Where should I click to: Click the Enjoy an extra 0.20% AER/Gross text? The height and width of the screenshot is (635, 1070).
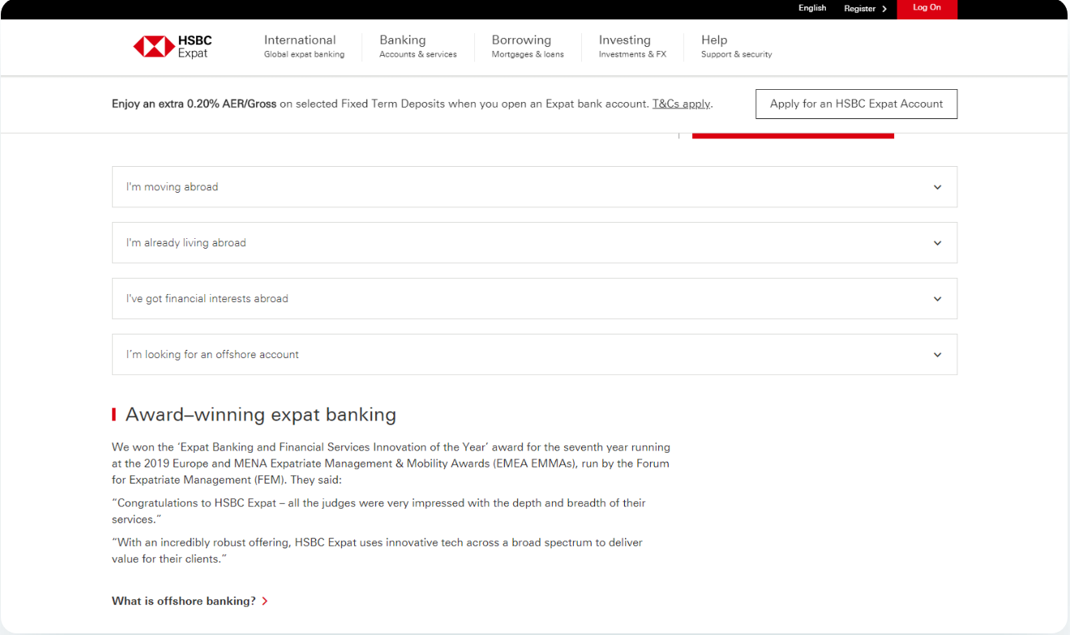(194, 104)
